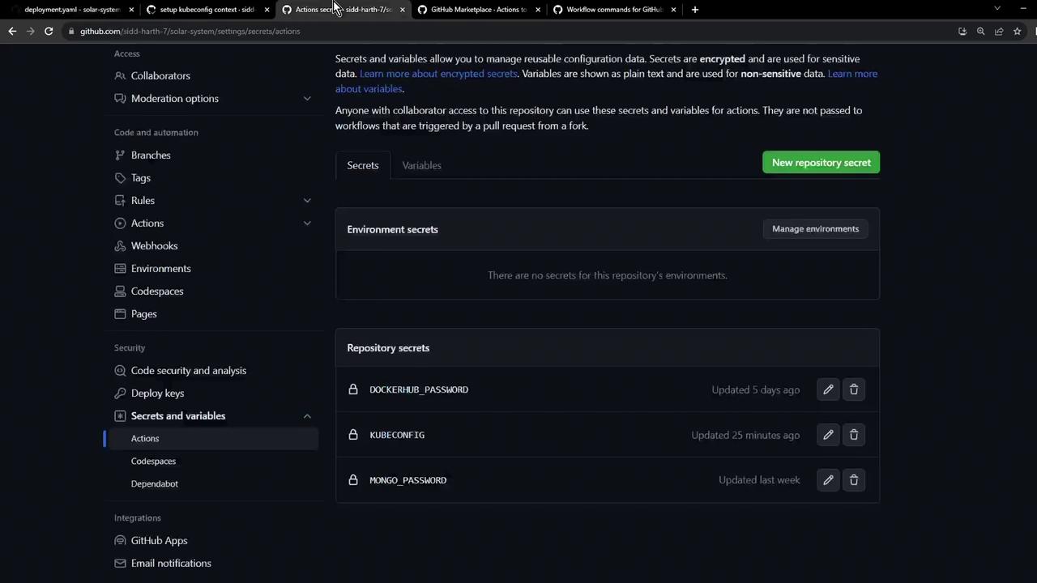
Task: Edit the KUBECONFIG secret with pencil icon
Action: [x=828, y=435]
